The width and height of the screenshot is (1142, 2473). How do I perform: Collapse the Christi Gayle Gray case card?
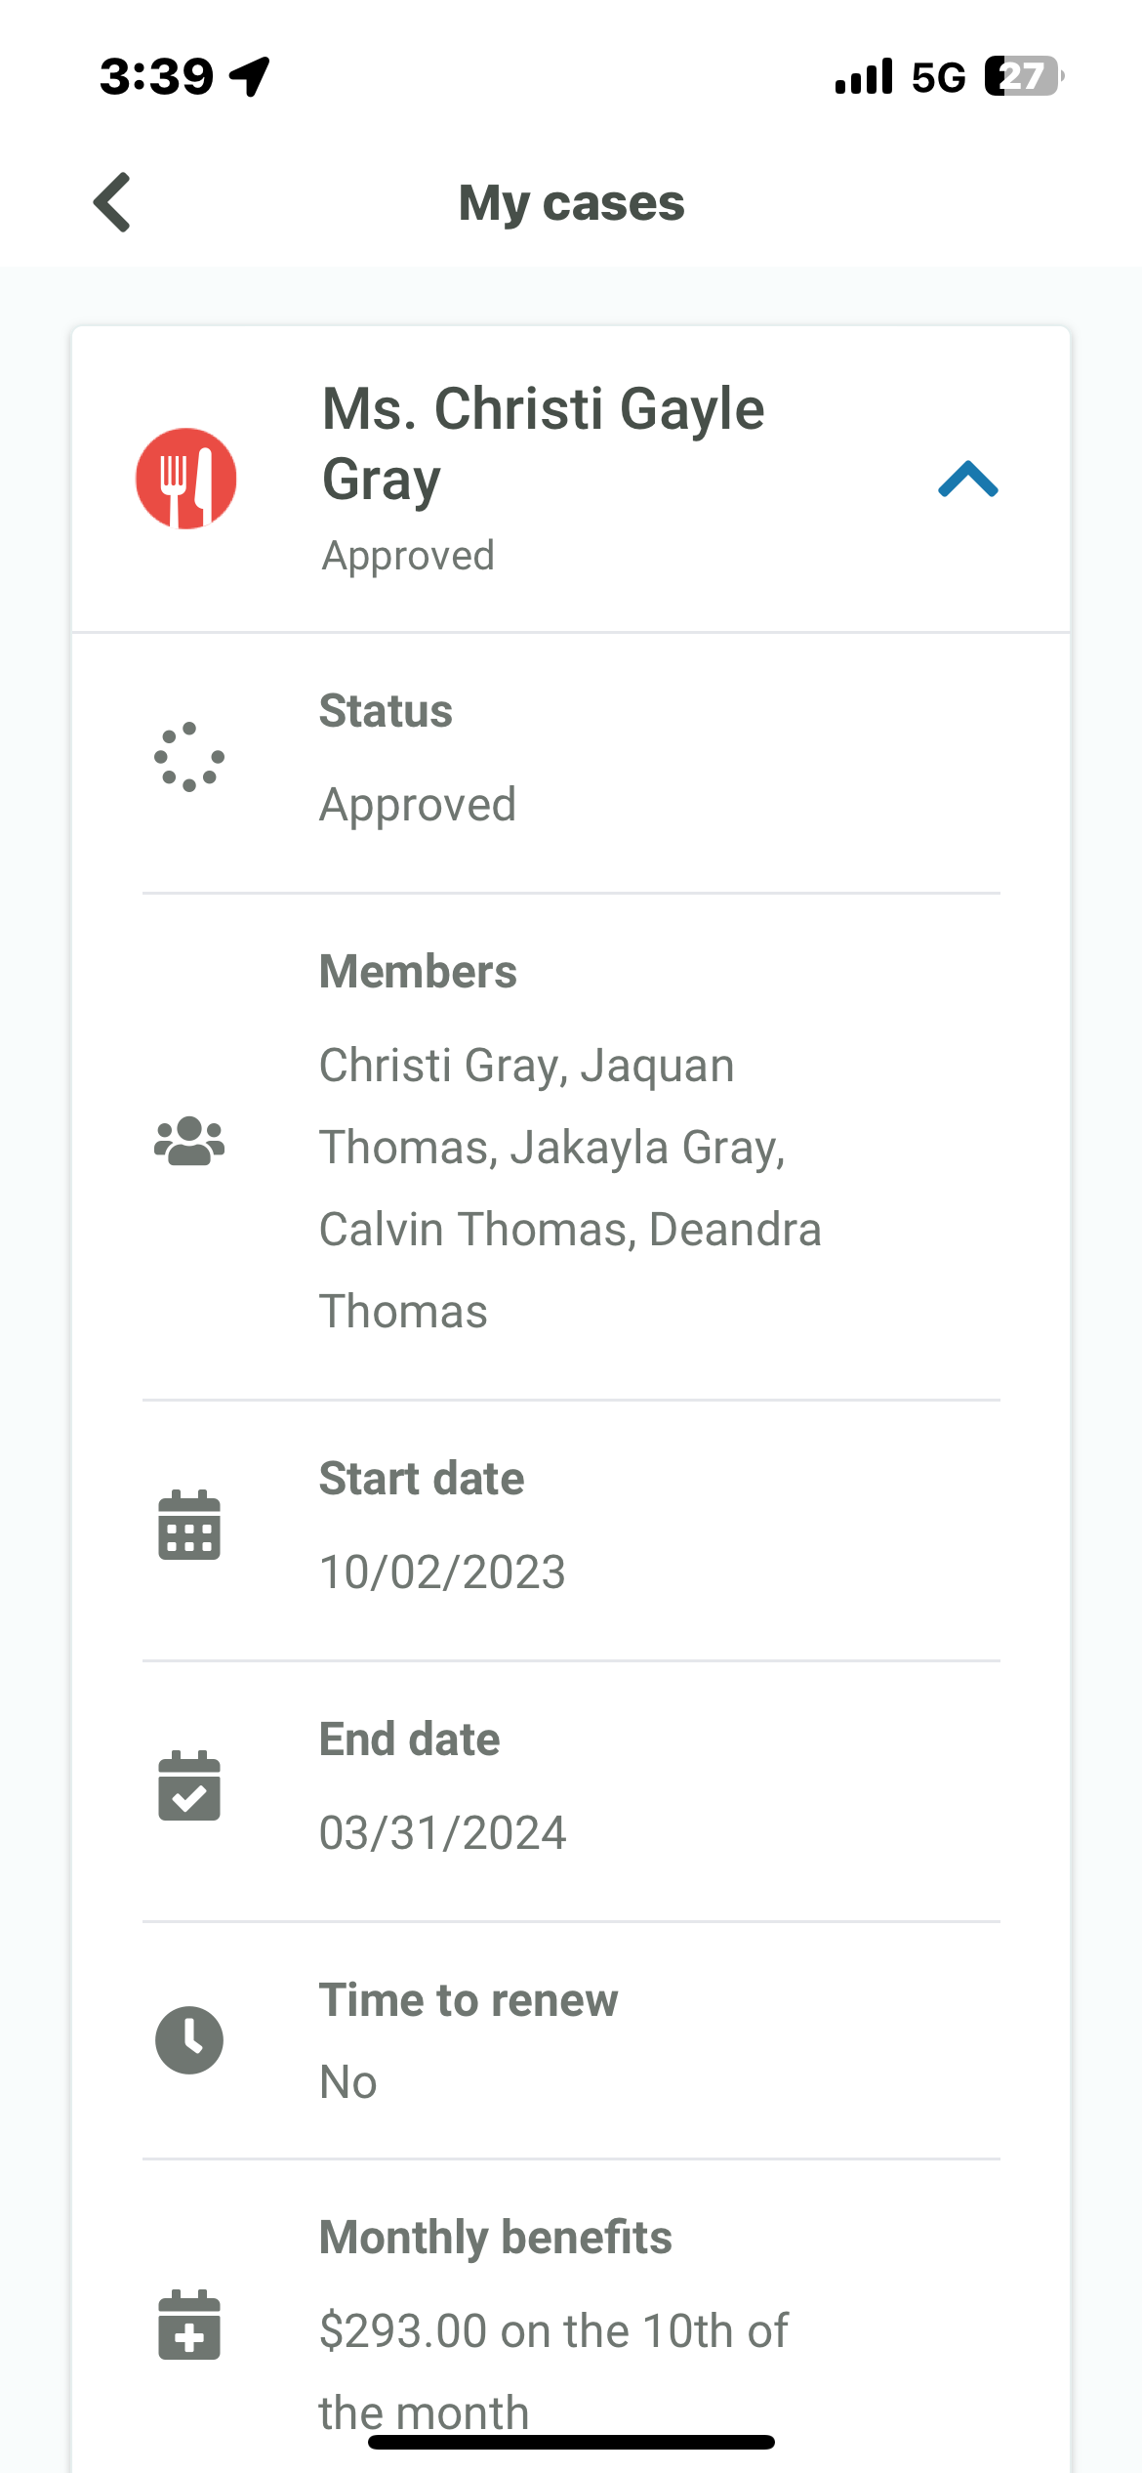coord(967,479)
